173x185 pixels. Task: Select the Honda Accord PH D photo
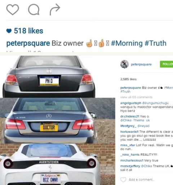click(48, 77)
